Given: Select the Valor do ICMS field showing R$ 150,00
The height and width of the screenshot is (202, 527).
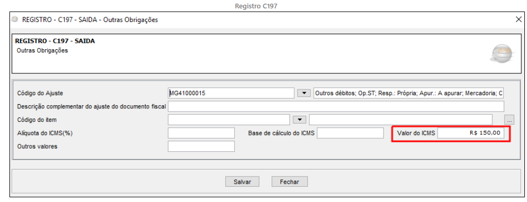Looking at the screenshot, I should tap(471, 133).
